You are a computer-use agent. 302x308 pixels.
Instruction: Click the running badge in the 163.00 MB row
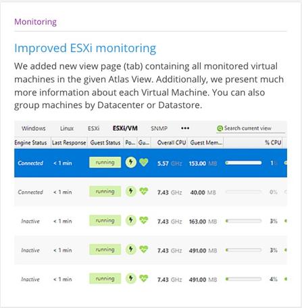pos(105,220)
